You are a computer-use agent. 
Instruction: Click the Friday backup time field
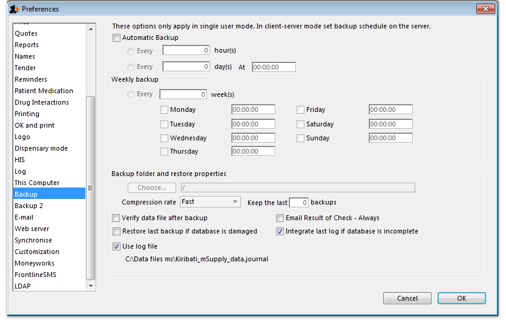390,109
